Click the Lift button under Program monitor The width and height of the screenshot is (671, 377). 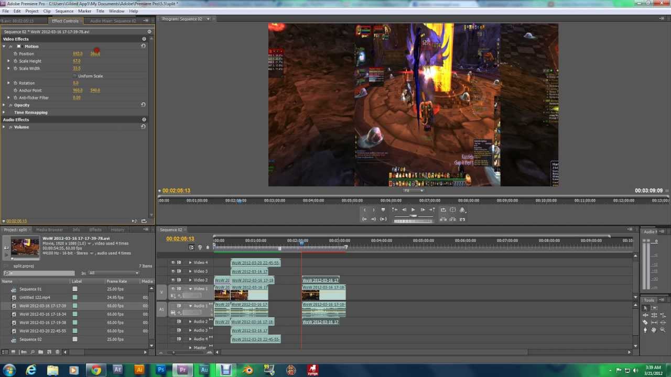[443, 219]
